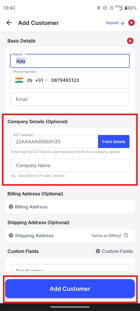Open the +91 country code dropdown

pos(41,80)
